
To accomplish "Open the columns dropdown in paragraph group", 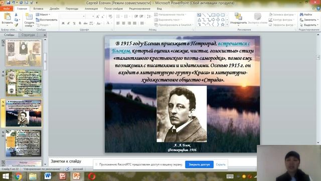I will pos(142,23).
